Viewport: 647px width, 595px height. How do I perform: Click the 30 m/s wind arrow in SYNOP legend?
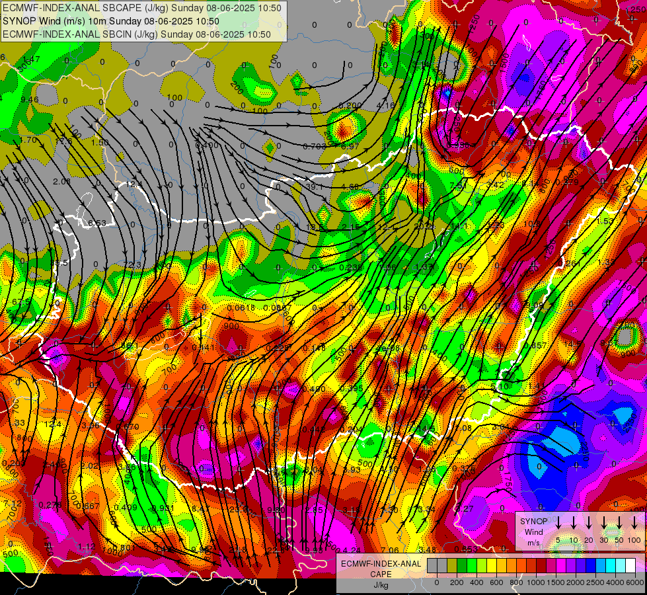point(603,523)
